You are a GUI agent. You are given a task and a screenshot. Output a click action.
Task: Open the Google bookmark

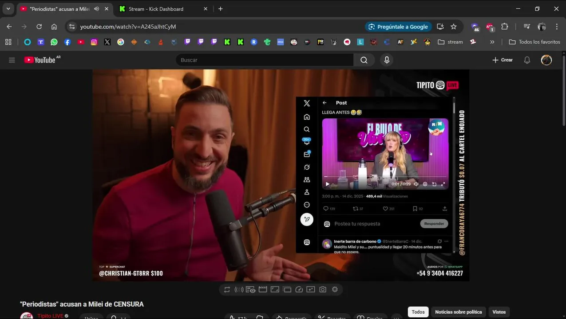121,42
